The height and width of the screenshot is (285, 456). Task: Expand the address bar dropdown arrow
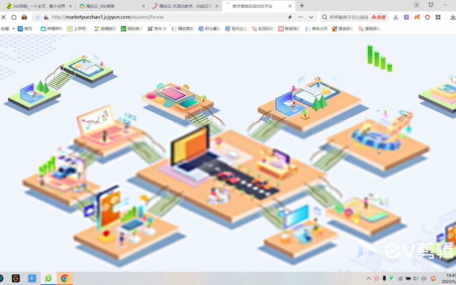tap(311, 17)
